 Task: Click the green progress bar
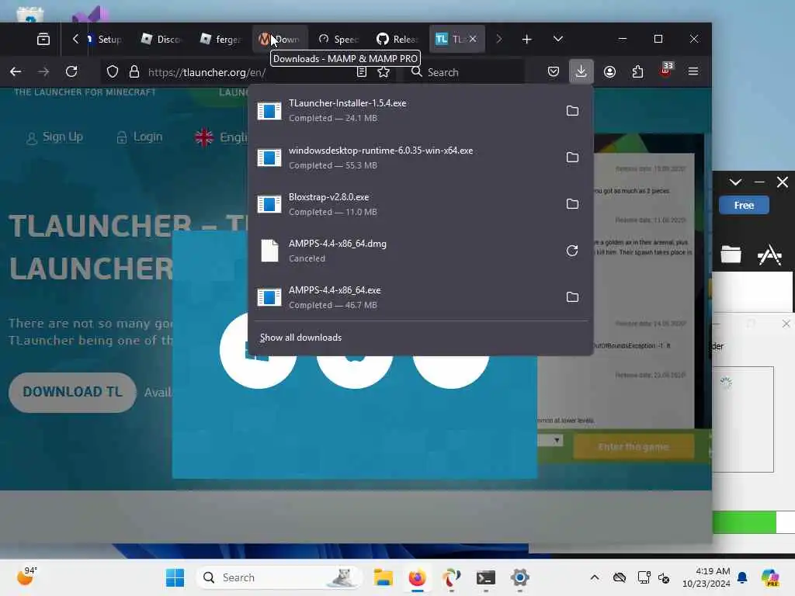744,522
